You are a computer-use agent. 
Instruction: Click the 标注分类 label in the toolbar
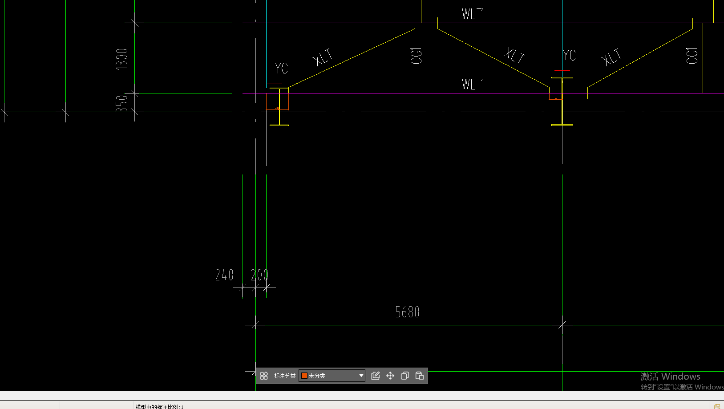285,376
